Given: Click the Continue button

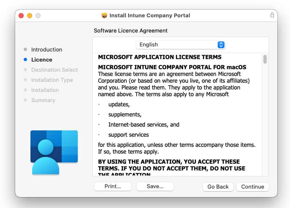Looking at the screenshot, I should (x=253, y=187).
